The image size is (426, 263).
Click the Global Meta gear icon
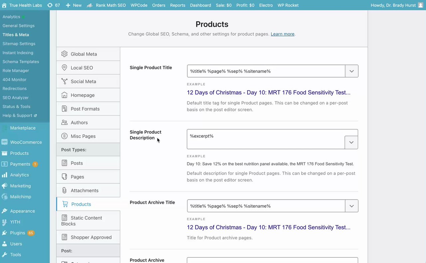coord(65,54)
